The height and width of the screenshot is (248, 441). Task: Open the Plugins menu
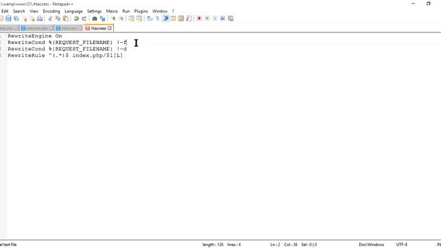click(141, 11)
